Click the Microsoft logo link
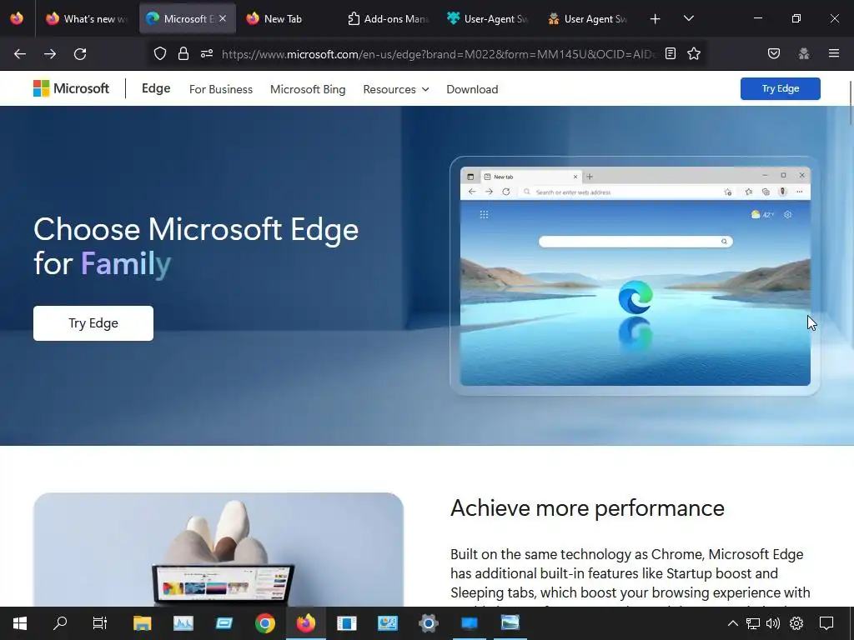 tap(72, 88)
